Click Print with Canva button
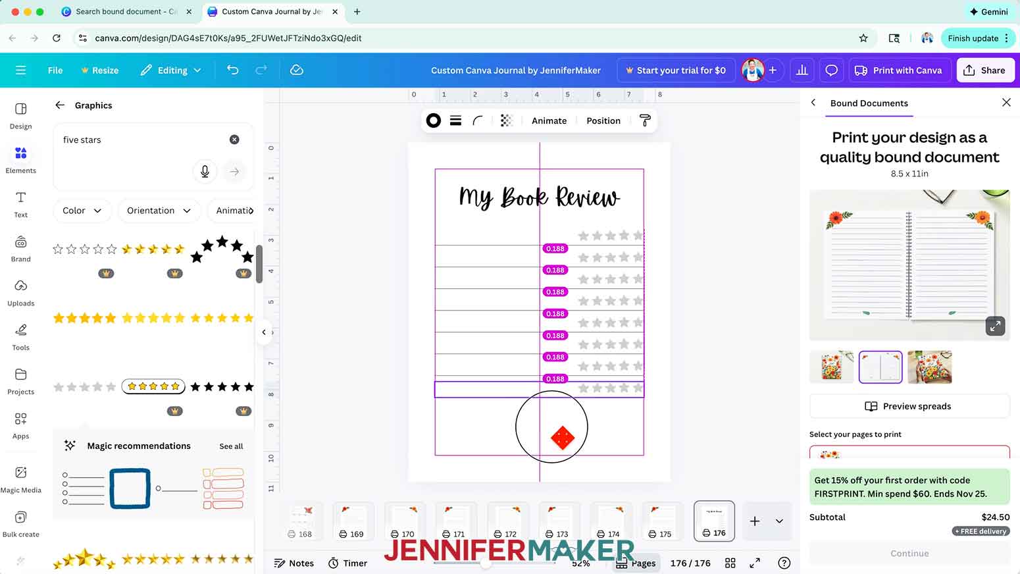The image size is (1020, 574). (x=898, y=70)
